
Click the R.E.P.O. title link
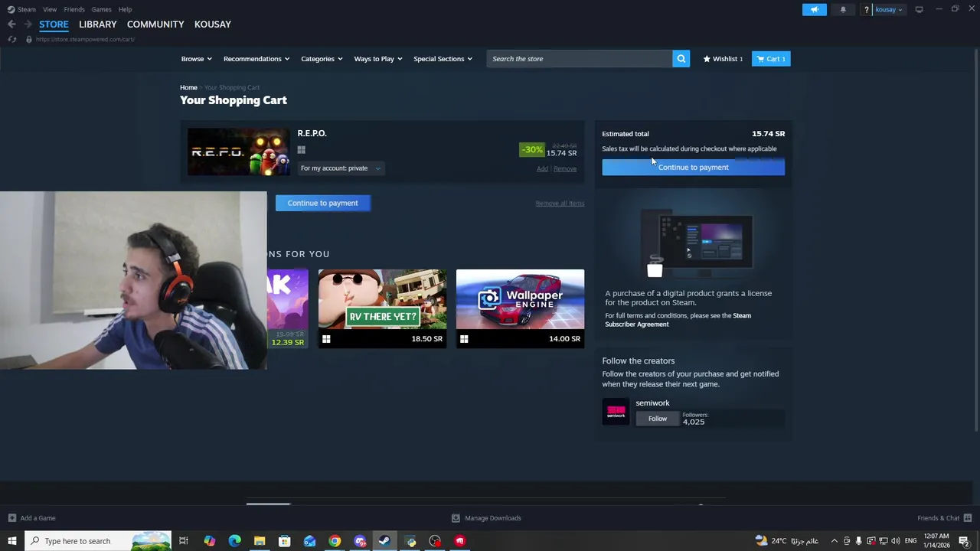coord(312,133)
